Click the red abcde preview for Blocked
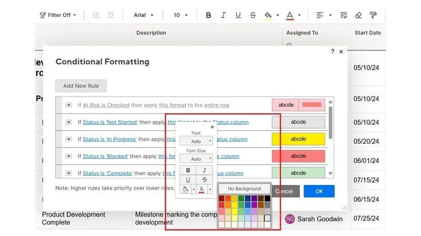The height and width of the screenshot is (236, 421). pyautogui.click(x=298, y=156)
